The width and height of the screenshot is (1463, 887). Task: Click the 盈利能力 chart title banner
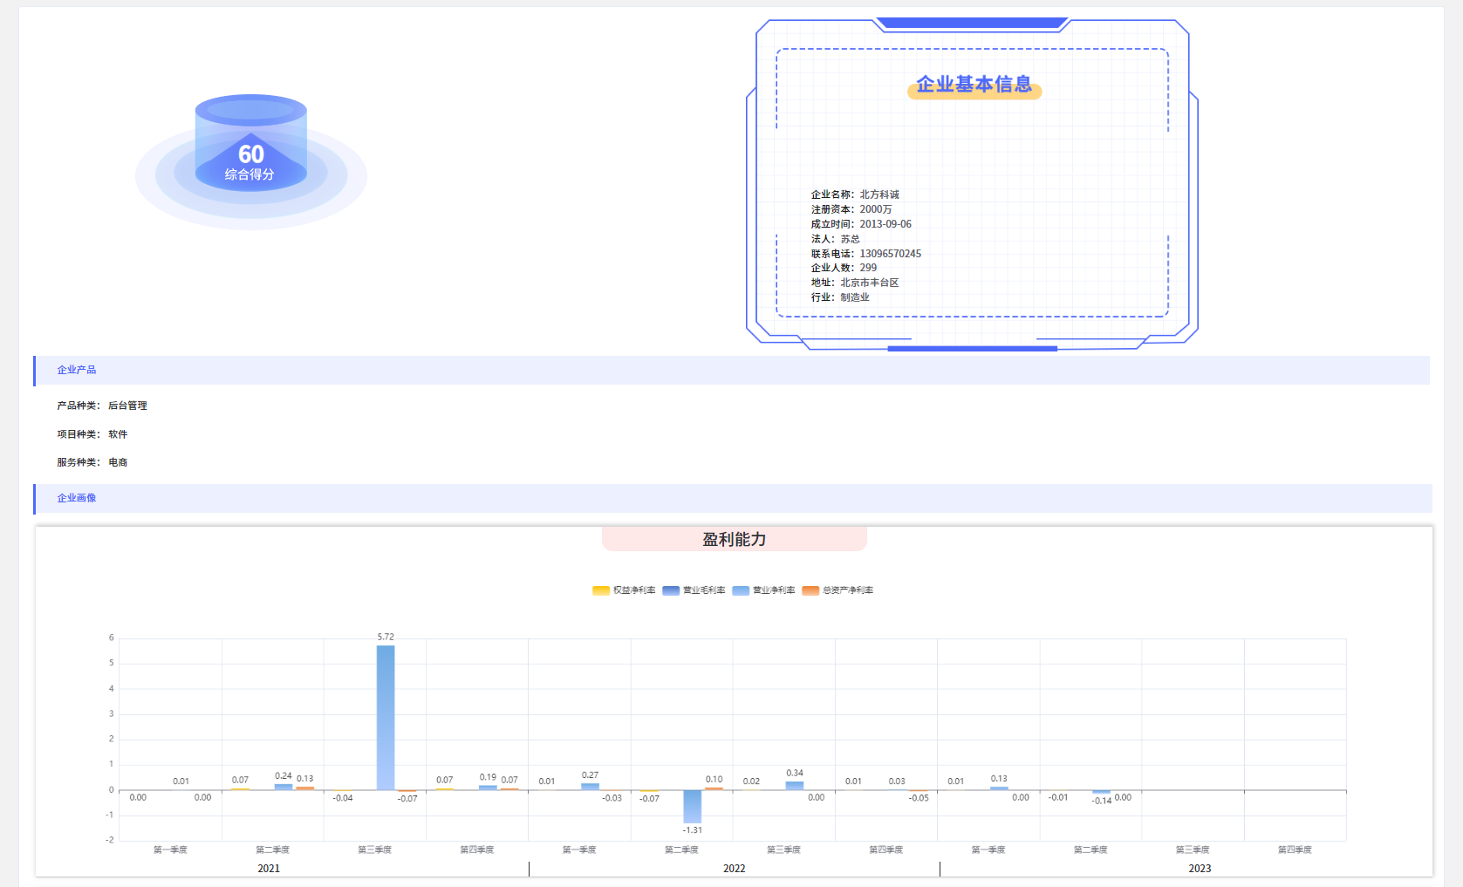tap(734, 539)
